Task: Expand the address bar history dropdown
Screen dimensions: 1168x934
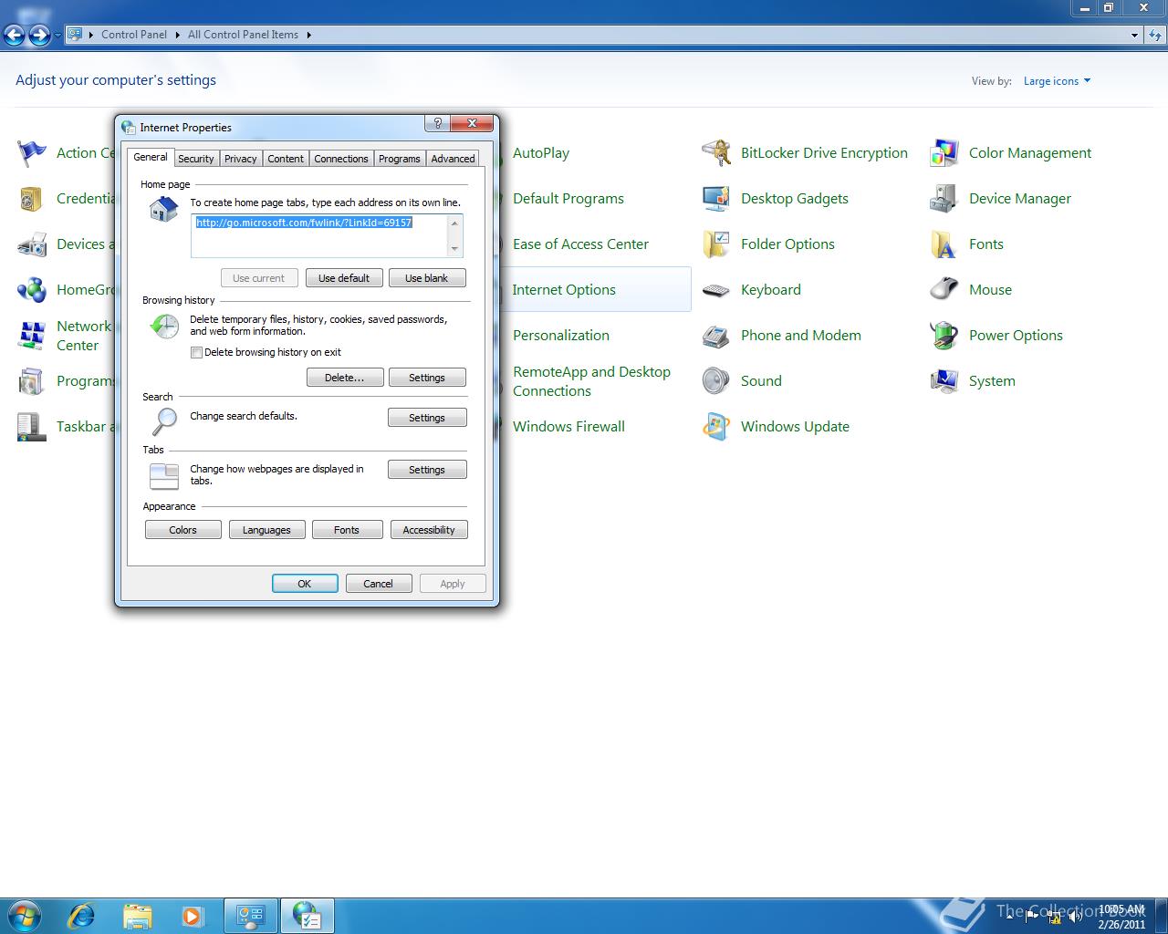Action: tap(1134, 35)
